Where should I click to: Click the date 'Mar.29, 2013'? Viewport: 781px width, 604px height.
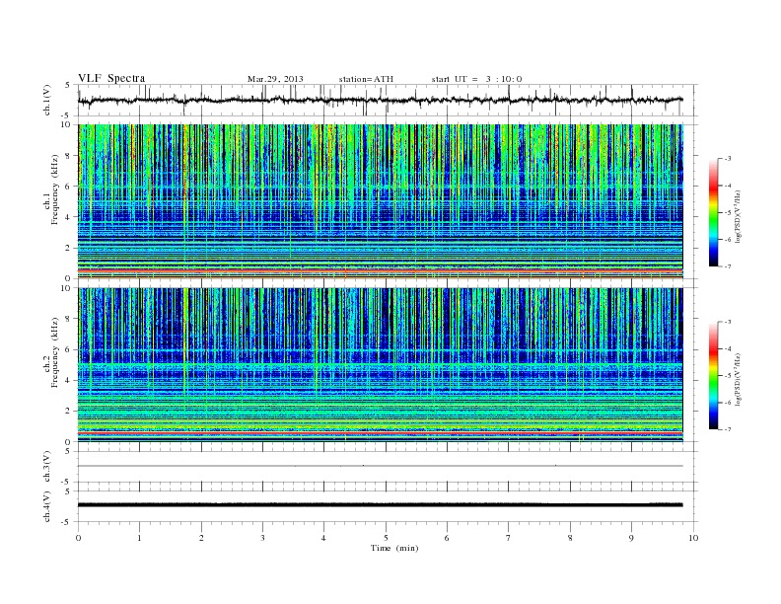pos(275,79)
